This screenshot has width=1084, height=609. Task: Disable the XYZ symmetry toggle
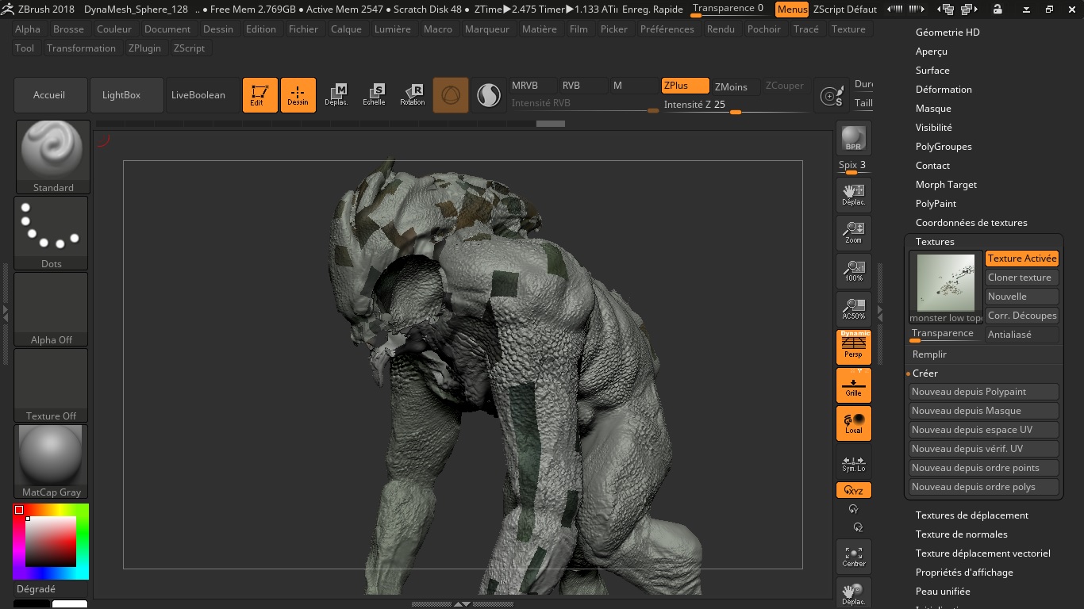[853, 490]
